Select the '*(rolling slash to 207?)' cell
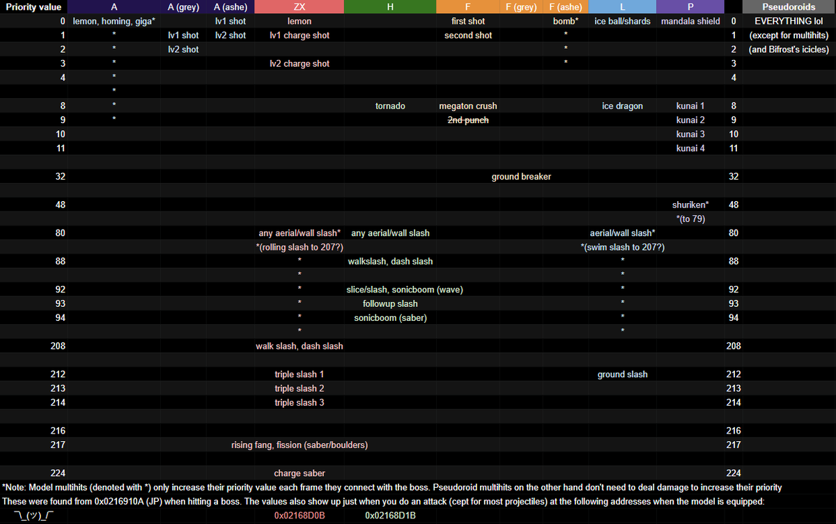 pos(299,248)
